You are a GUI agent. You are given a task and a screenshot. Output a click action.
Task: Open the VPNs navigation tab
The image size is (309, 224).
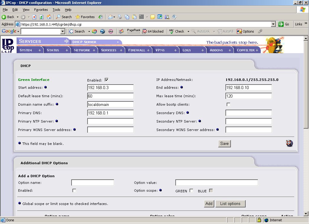(166, 50)
